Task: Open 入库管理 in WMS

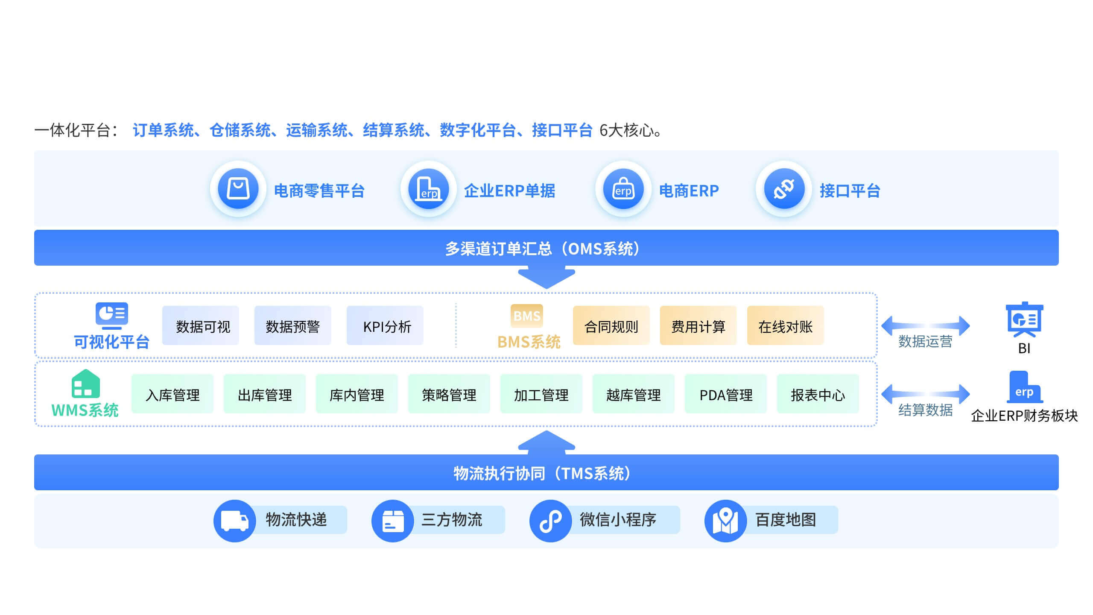Action: [172, 394]
